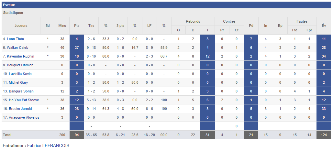Select the Contres column header
The height and width of the screenshot is (150, 333).
(x=229, y=21)
